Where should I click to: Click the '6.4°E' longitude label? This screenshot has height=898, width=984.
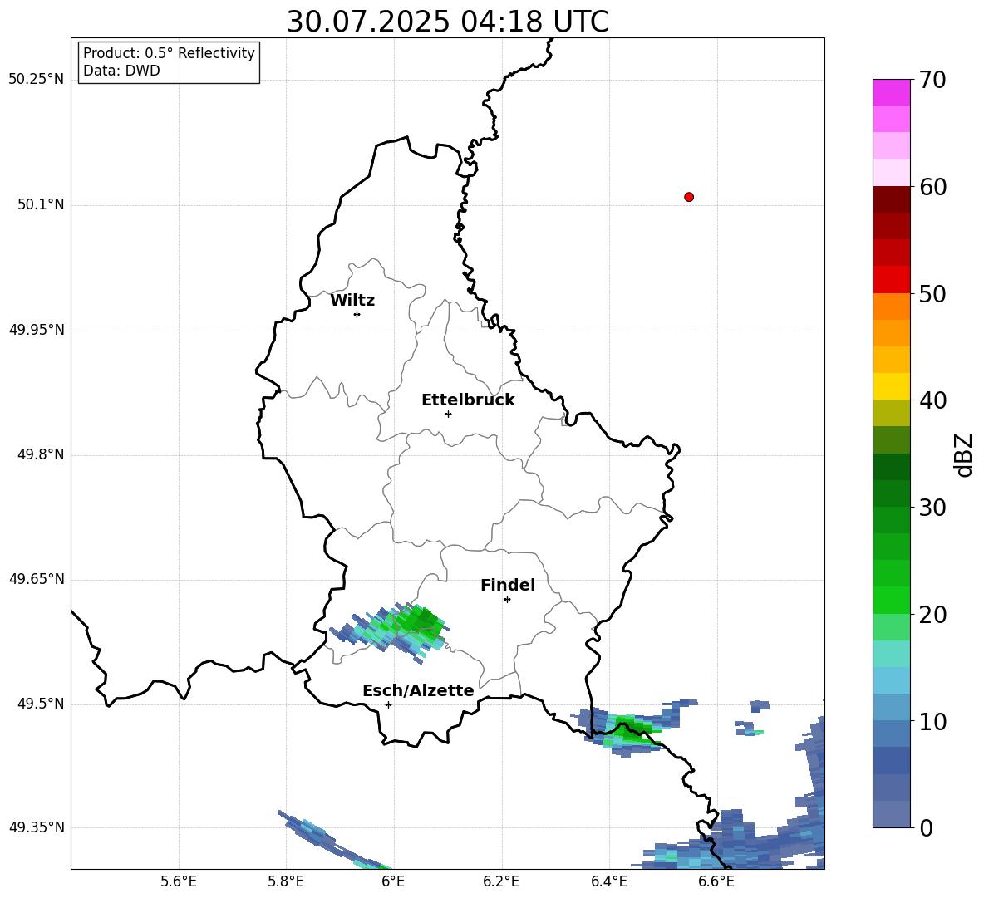[608, 881]
